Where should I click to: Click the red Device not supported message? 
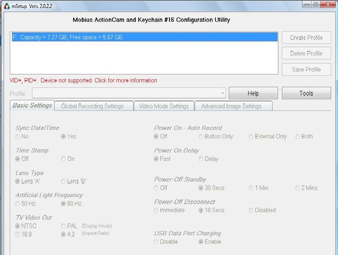coord(83,80)
